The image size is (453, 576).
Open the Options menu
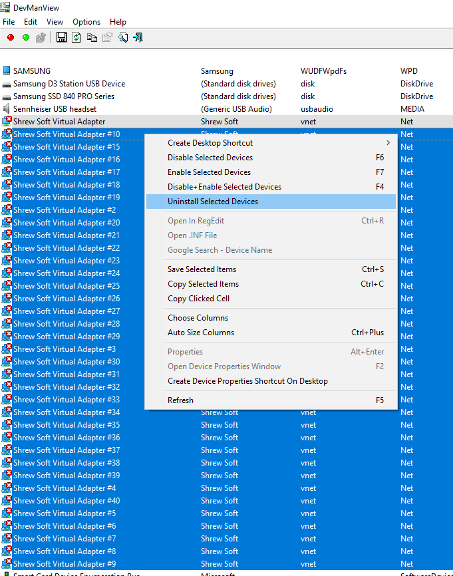pyautogui.click(x=86, y=22)
